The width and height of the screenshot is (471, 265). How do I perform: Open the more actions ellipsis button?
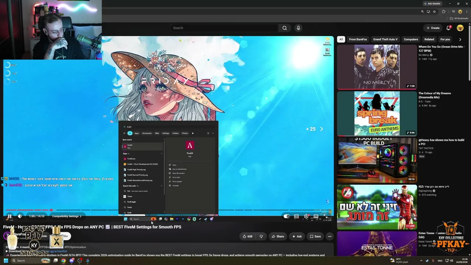coord(330,236)
